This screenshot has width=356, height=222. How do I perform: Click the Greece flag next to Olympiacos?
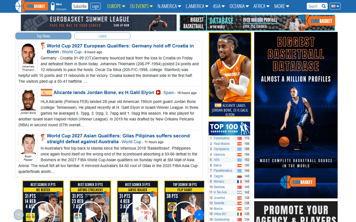(x=239, y=149)
